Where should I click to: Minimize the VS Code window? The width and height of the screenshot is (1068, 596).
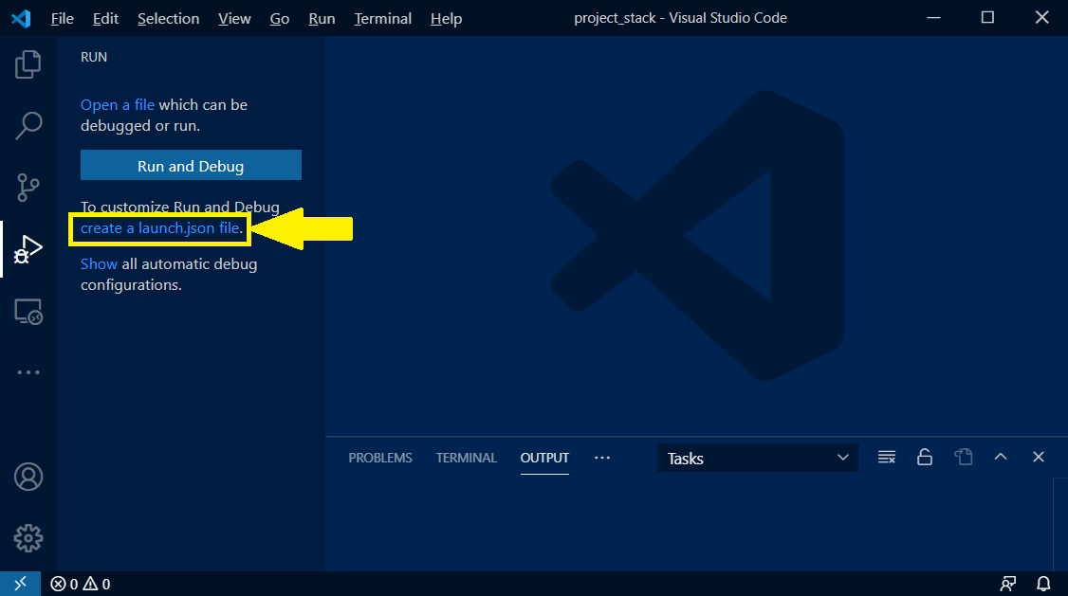point(934,18)
